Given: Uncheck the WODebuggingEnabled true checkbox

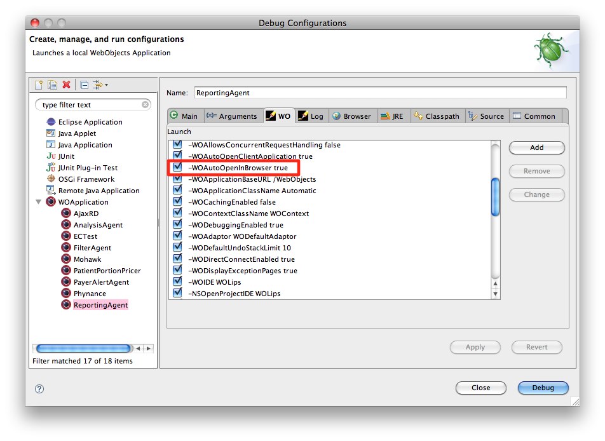Looking at the screenshot, I should click(x=177, y=225).
